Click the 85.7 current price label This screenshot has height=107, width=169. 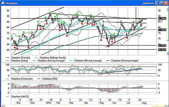[160, 21]
